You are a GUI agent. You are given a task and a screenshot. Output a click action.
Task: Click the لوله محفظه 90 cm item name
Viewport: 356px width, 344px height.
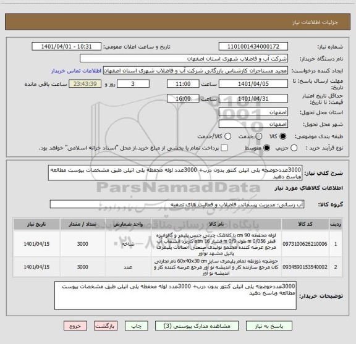[x=216, y=244]
